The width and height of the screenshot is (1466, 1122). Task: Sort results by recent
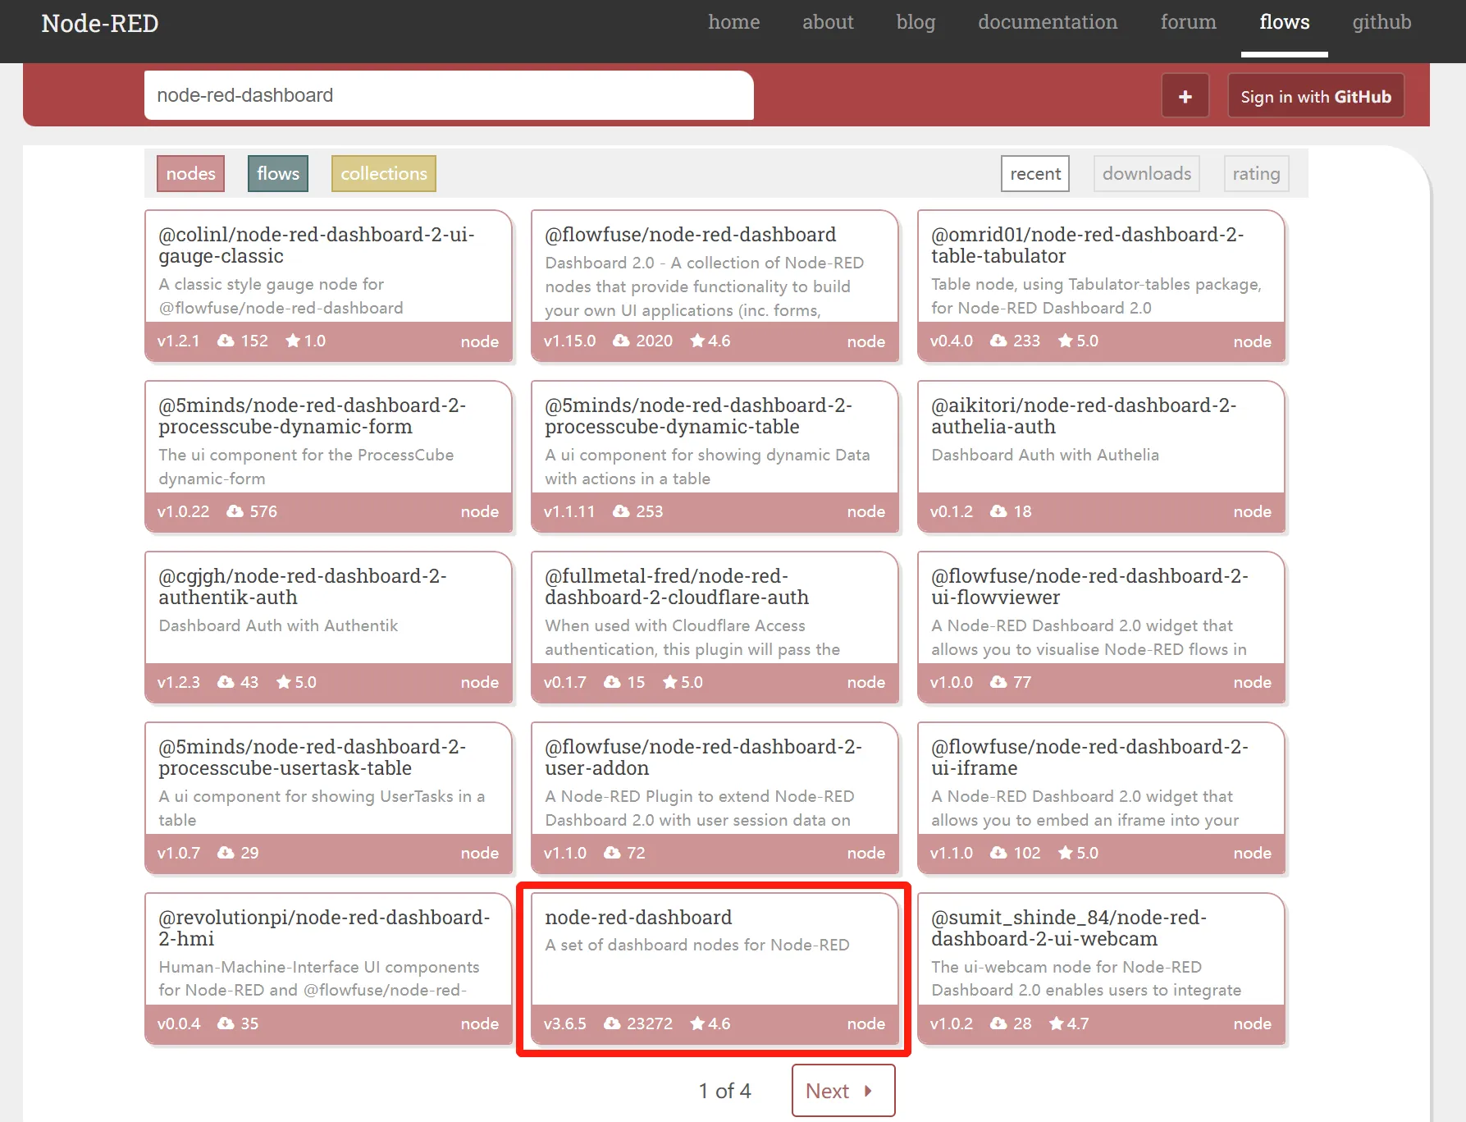click(x=1035, y=173)
